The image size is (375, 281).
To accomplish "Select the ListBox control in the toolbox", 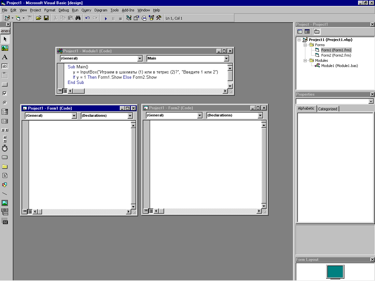I will pos(5,121).
